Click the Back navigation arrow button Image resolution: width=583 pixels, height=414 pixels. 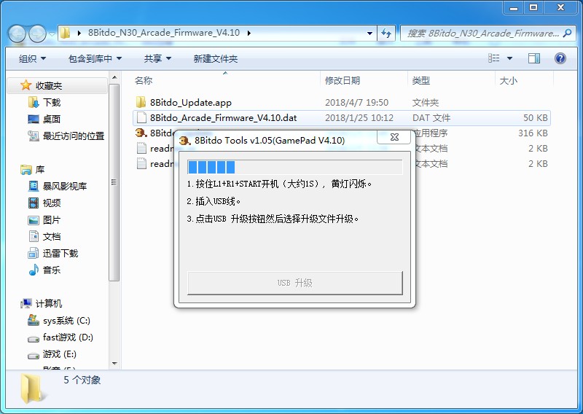tap(17, 34)
